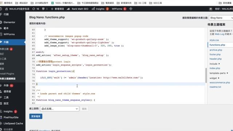233x131 pixels.
Task: Open the apps grid bookmark icon
Action: pyautogui.click(x=1, y=3)
